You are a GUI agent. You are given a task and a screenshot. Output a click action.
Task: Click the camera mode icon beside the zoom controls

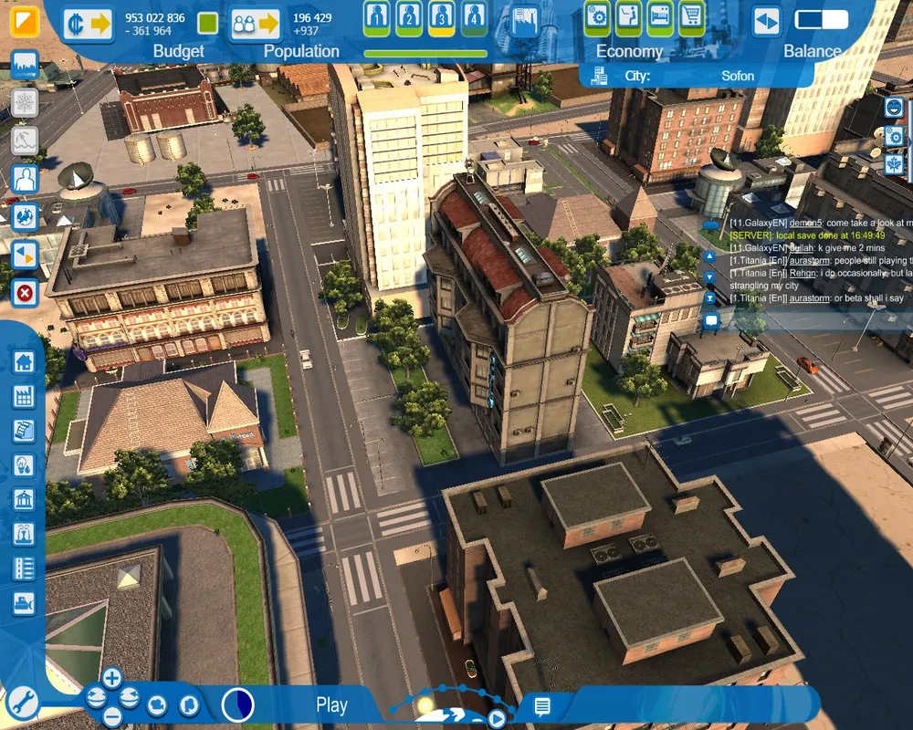157,705
